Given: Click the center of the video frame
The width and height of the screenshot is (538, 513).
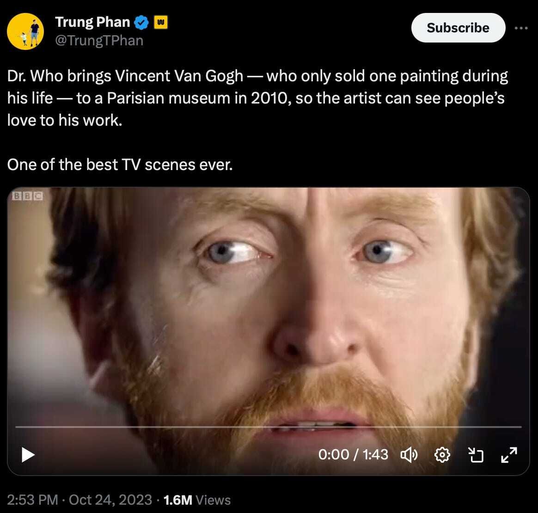Looking at the screenshot, I should pyautogui.click(x=269, y=331).
